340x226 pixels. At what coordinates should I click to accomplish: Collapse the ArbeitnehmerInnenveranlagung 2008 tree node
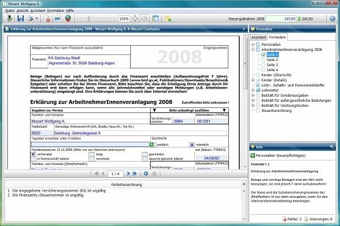click(x=253, y=49)
